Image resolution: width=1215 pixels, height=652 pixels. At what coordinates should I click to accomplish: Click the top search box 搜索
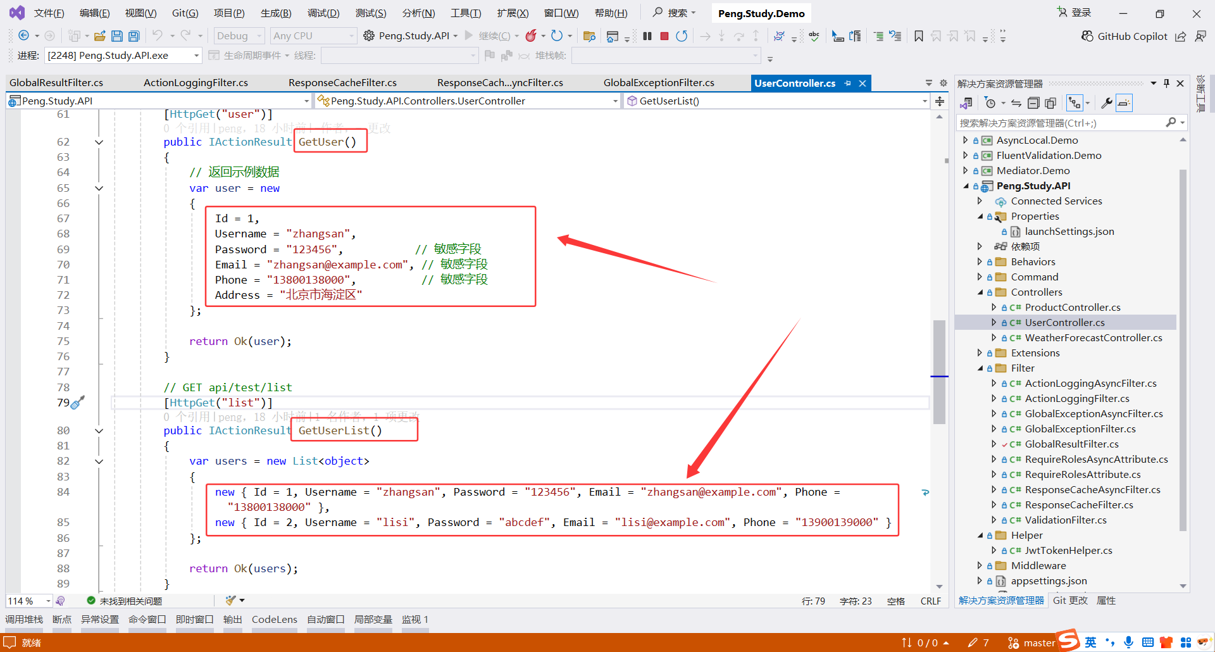[675, 13]
